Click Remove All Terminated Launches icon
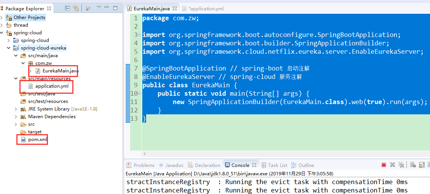This screenshot has height=194, width=430. 401,165
